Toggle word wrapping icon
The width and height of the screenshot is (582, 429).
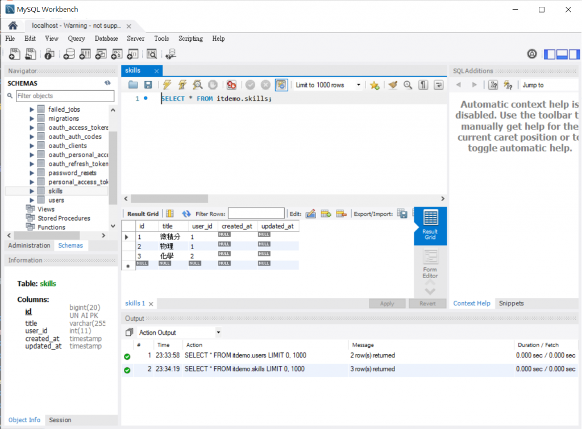tap(438, 85)
